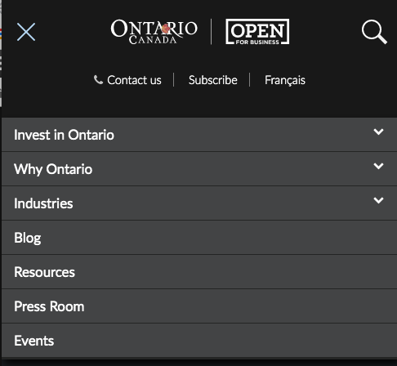
Task: Click the FOR BUSINESS text in the logo
Action: 257,42
